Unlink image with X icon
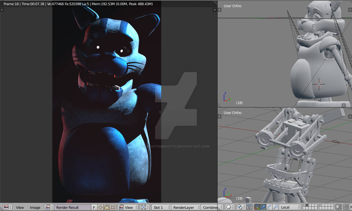This screenshot has width=352, height=211. coord(113,207)
